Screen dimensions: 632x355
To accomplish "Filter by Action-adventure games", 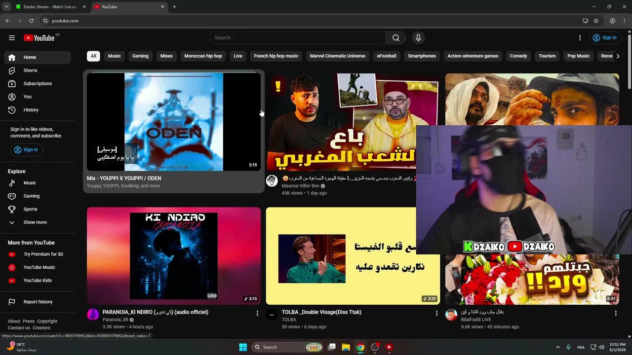I will click(473, 56).
